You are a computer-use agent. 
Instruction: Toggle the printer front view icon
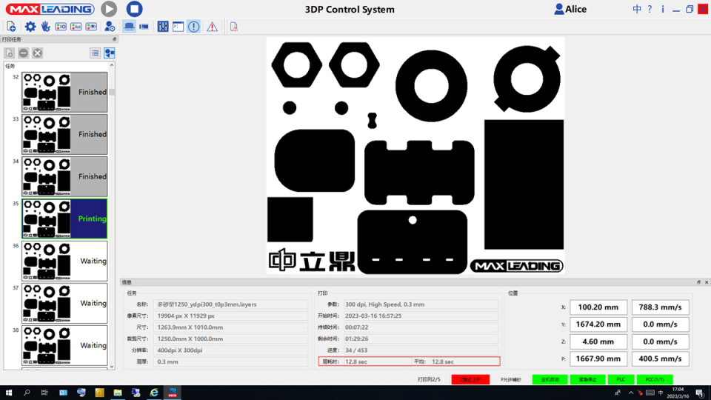point(129,27)
